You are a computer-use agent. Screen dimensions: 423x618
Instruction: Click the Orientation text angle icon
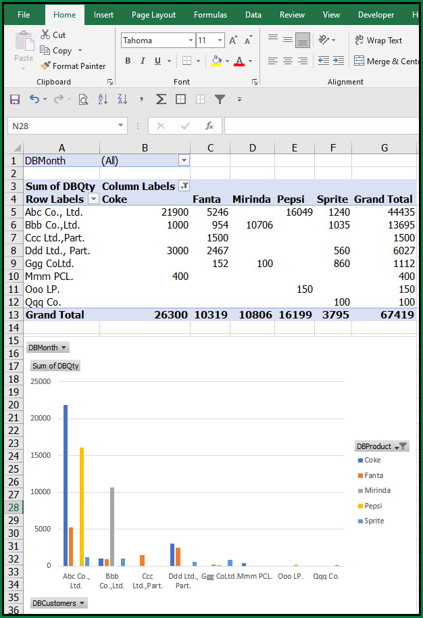(324, 39)
